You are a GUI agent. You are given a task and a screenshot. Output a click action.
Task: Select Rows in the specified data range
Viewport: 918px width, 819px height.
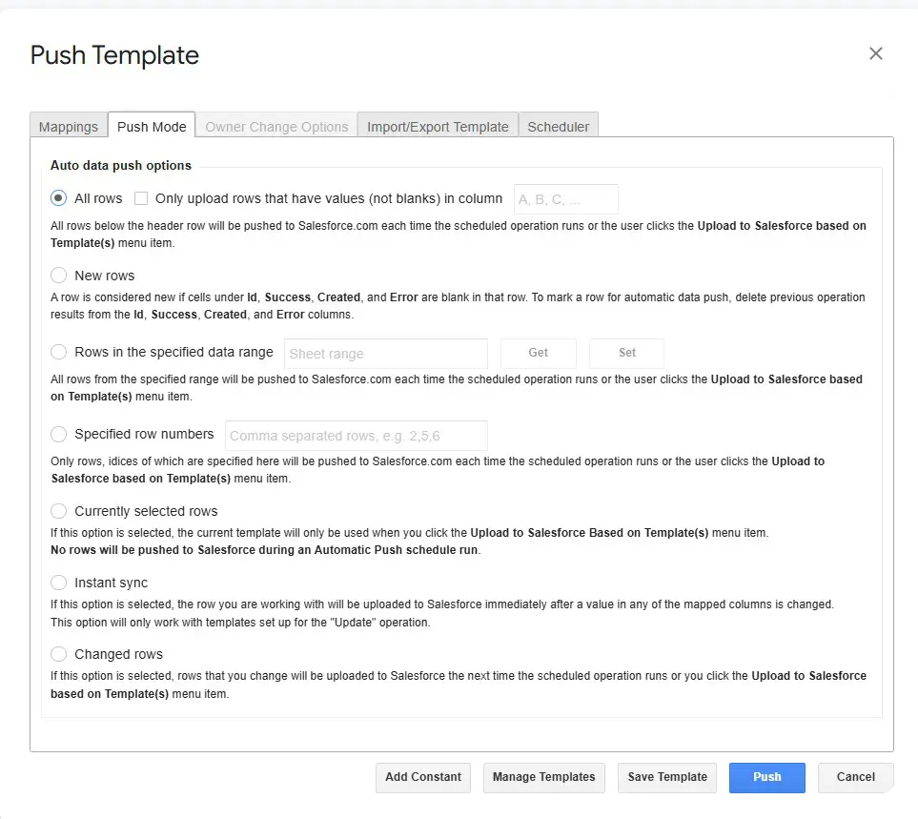click(58, 352)
